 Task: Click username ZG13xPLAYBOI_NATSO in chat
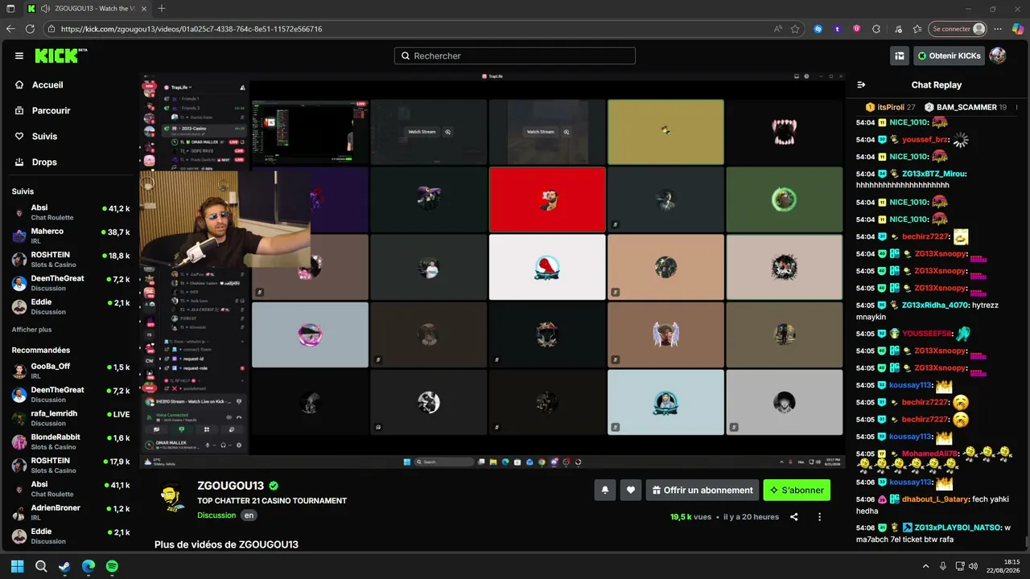click(958, 528)
